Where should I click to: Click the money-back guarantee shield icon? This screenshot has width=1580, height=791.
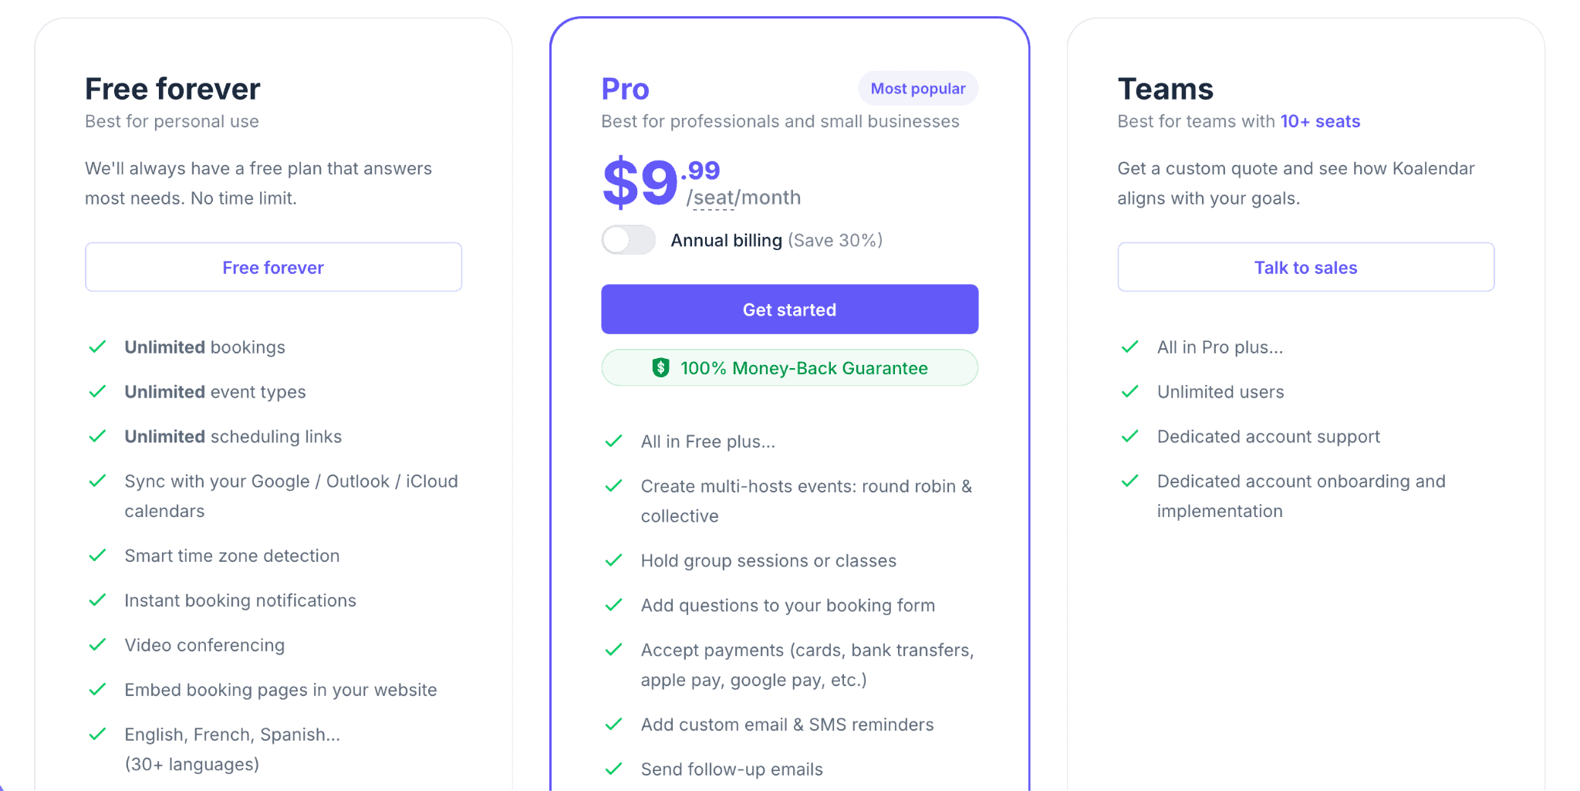click(x=660, y=368)
